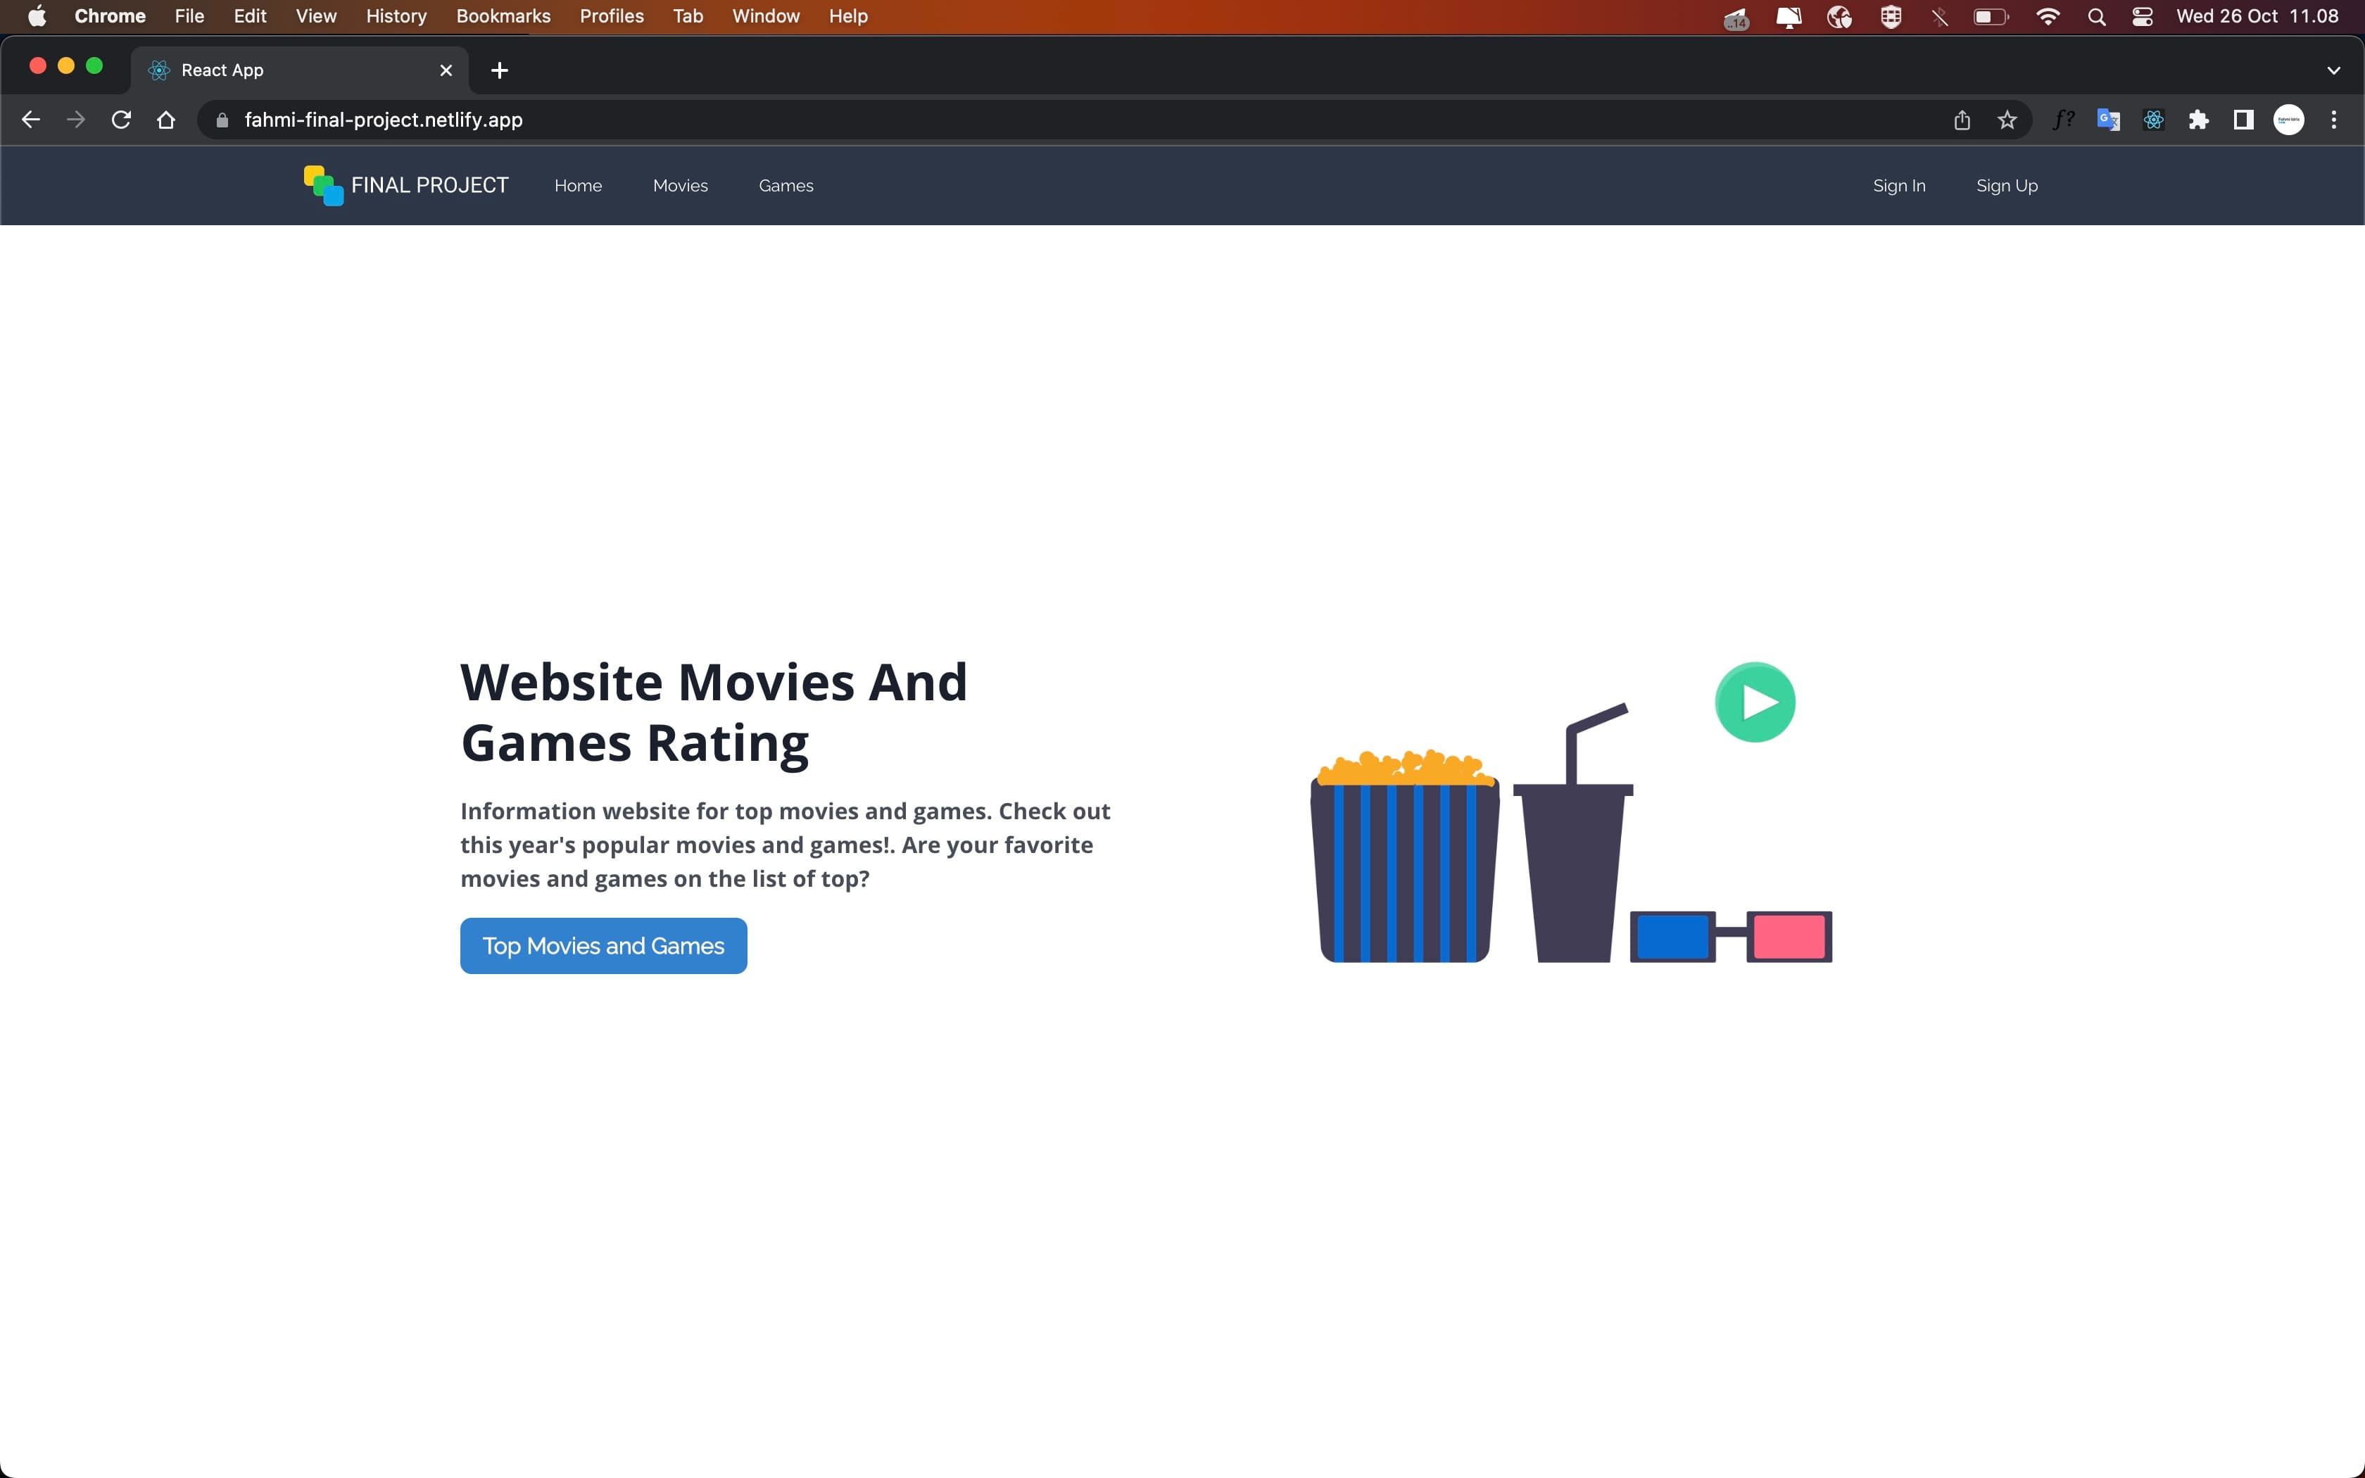Click the green play button illustration
The width and height of the screenshot is (2365, 1478).
(1755, 702)
